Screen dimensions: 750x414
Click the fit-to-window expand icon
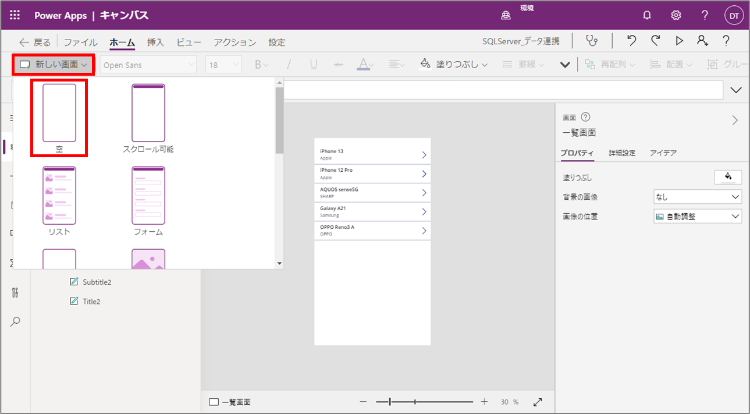(x=538, y=402)
